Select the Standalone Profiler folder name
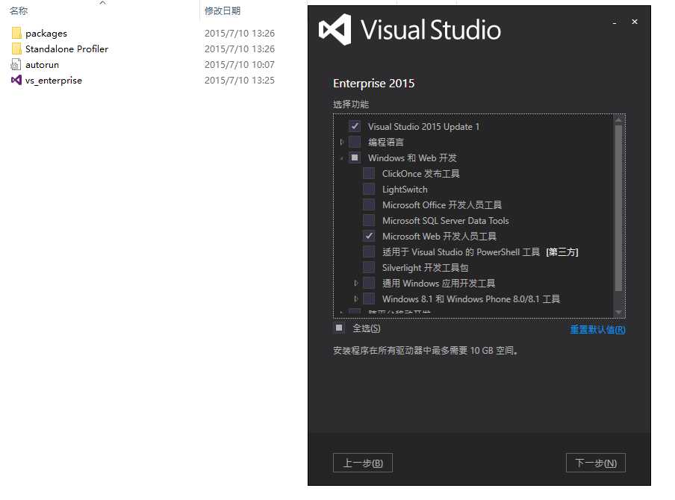The image size is (675, 500). point(66,49)
